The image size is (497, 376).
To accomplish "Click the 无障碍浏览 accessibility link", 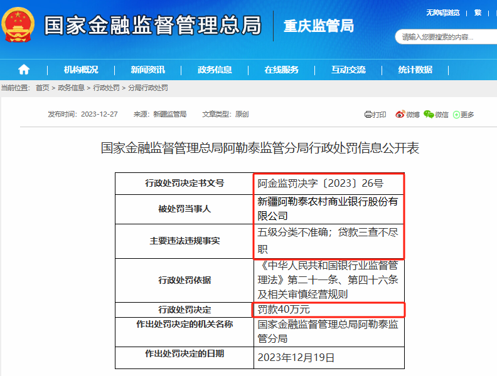I will [443, 13].
